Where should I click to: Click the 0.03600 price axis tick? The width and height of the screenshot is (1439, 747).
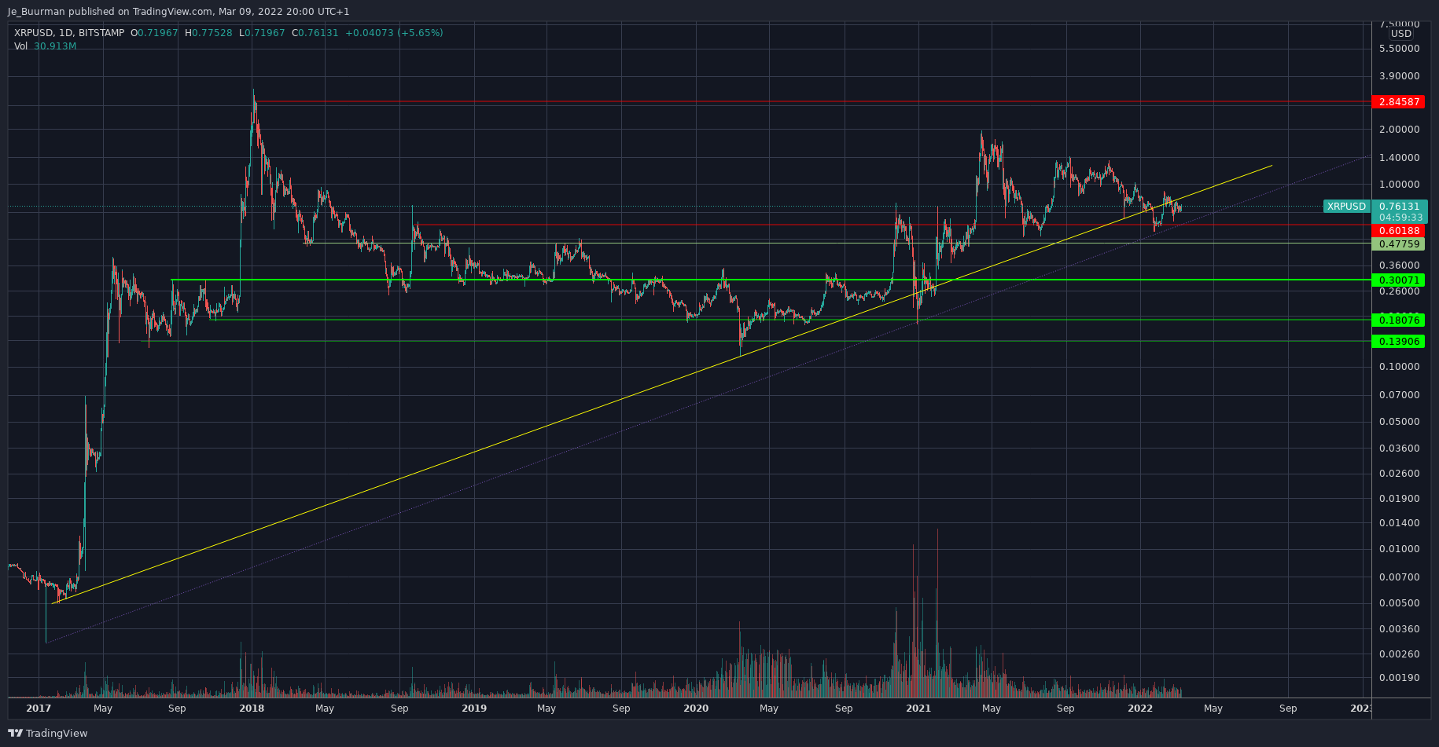click(1399, 449)
